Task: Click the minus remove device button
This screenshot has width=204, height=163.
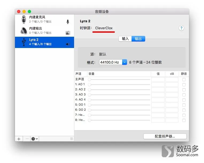Action: tap(27, 139)
